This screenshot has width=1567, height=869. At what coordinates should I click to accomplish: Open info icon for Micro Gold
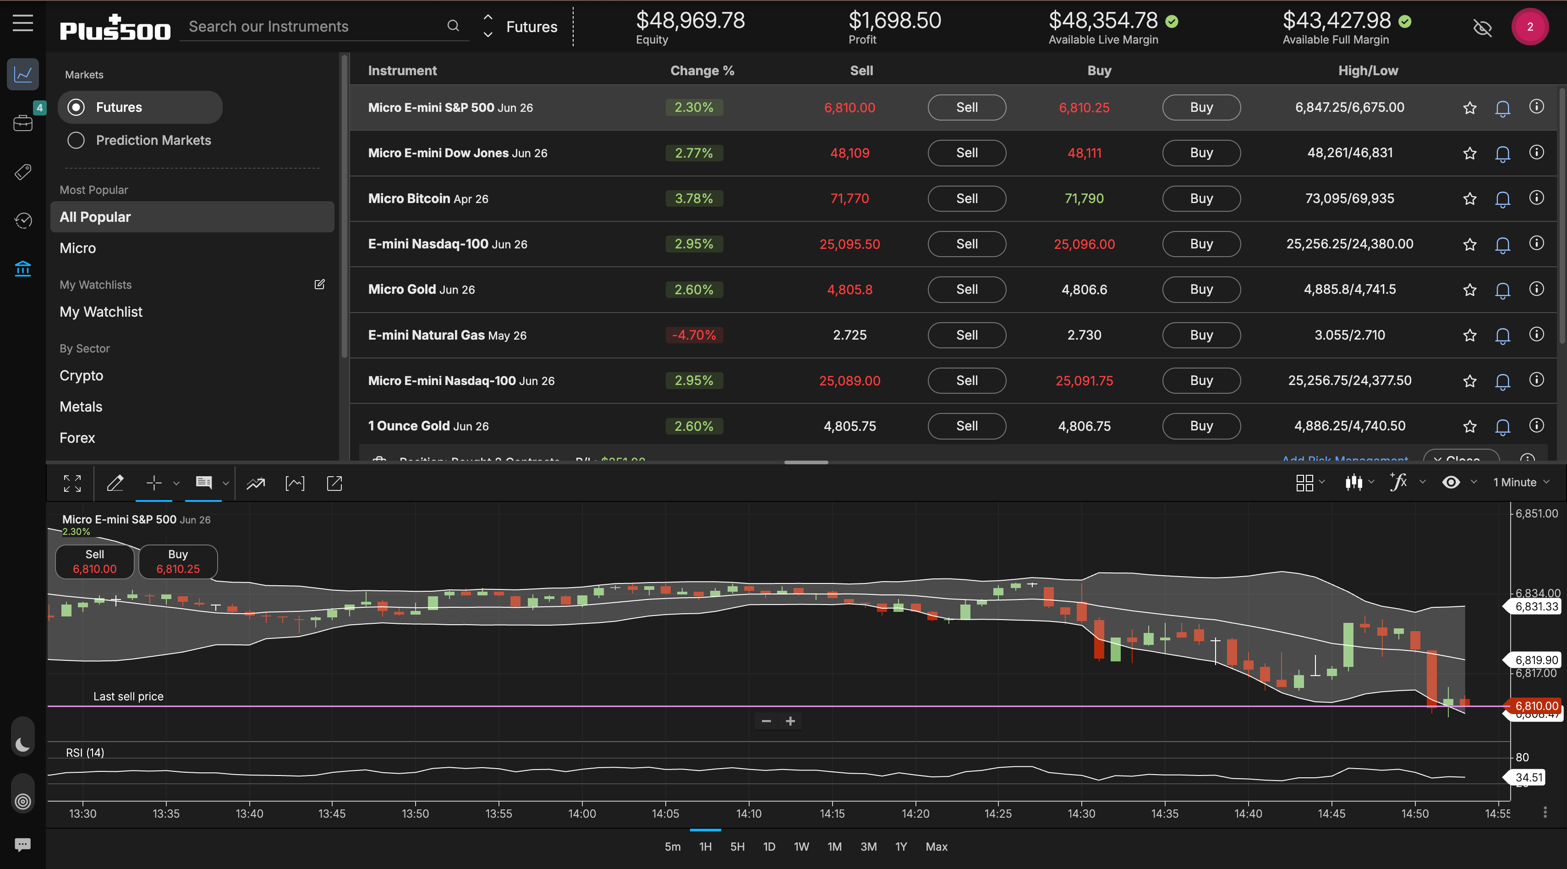tap(1537, 288)
